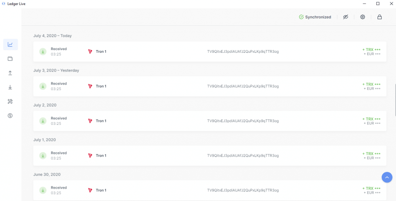Maximize the Ledger Live window
Screen dimensions: 396x201
378,3
